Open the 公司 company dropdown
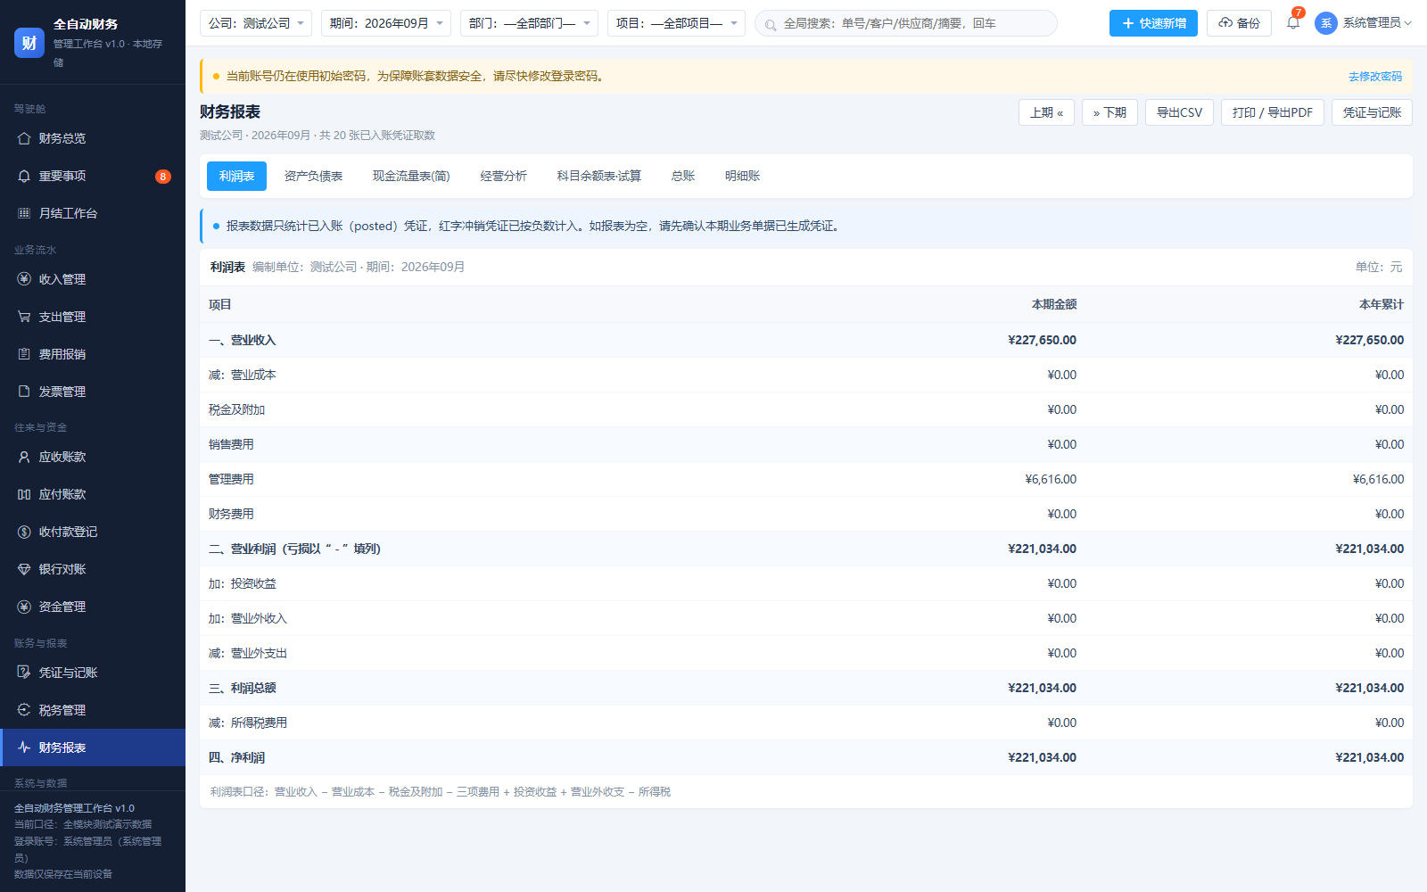 coord(256,23)
